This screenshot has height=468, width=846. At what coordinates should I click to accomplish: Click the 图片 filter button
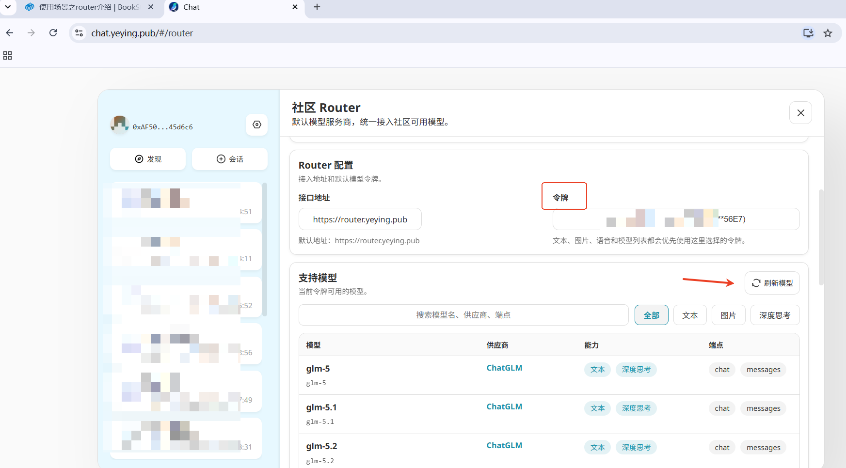pyautogui.click(x=728, y=315)
